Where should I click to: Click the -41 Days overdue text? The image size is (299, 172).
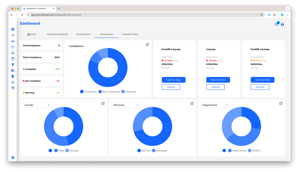(168, 61)
